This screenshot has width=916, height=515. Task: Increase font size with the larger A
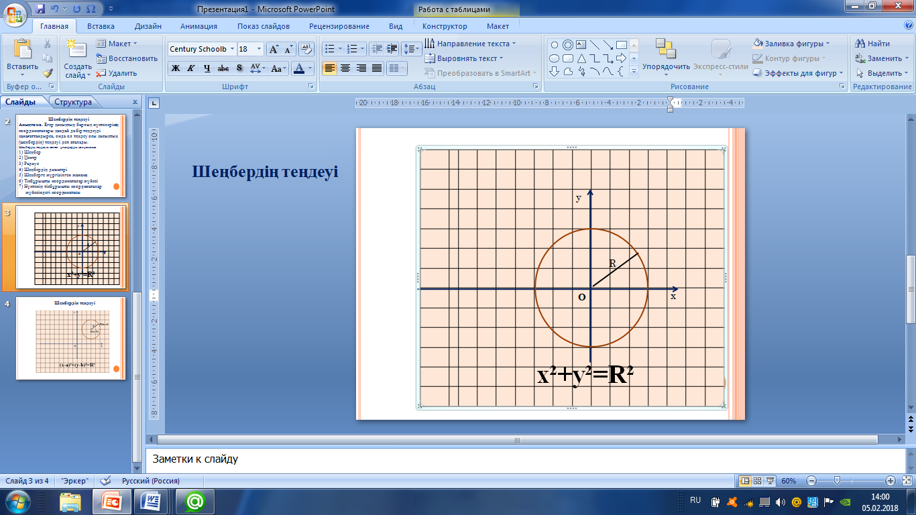click(274, 49)
